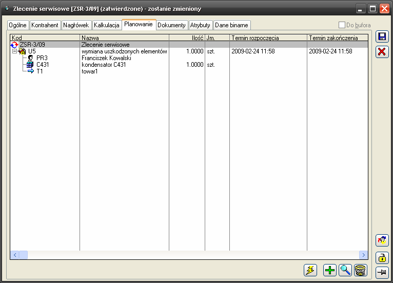Viewport: 393px width, 283px height.
Task: Select the C431 tree row
Action: click(x=189, y=65)
